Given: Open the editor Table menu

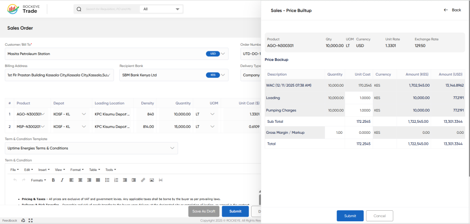Looking at the screenshot, I should click(x=95, y=169).
